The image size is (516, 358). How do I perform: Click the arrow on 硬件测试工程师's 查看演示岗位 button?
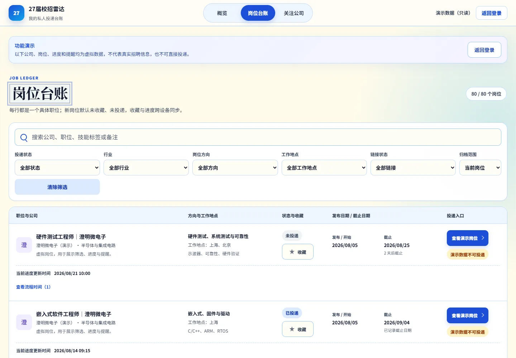483,238
